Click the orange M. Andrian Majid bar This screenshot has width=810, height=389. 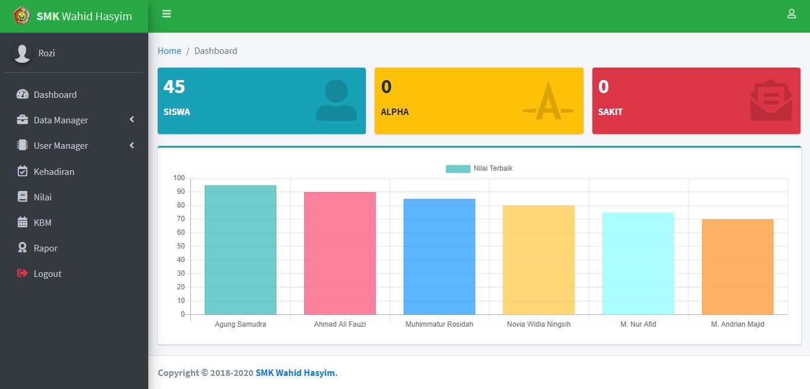click(738, 267)
